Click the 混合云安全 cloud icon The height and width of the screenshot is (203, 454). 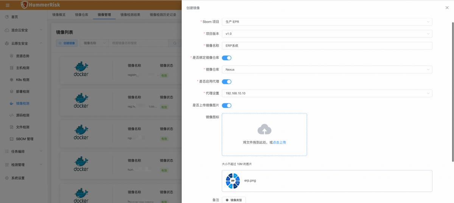[7, 30]
